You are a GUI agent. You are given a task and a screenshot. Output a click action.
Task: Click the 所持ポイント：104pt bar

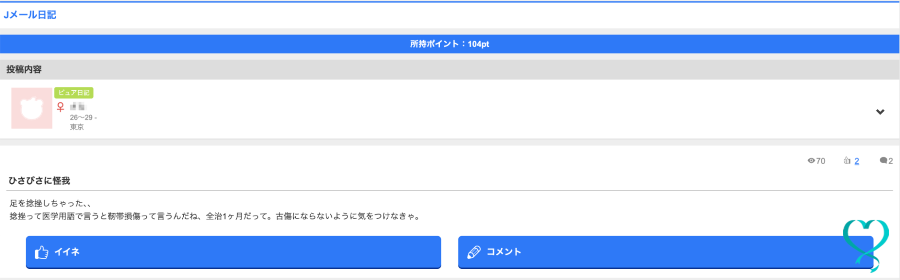(449, 43)
